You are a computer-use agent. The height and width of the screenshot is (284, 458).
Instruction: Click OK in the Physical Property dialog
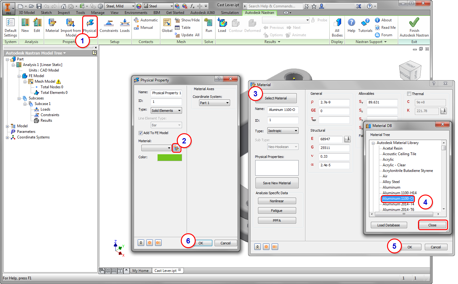pos(201,243)
